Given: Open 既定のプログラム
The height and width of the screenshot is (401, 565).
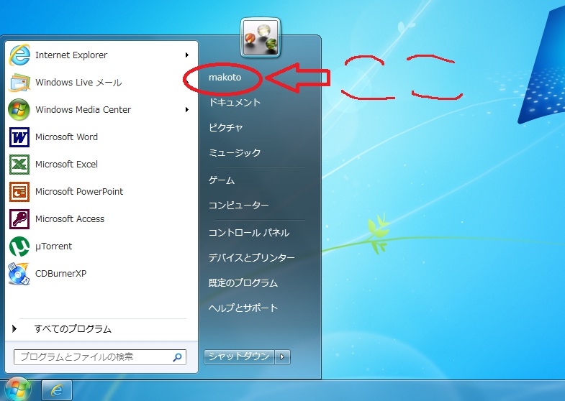Looking at the screenshot, I should [x=243, y=283].
